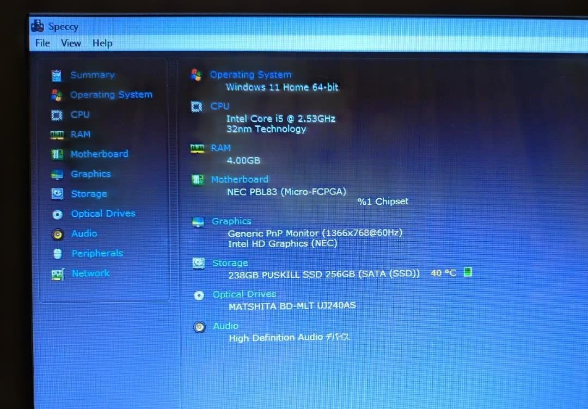Click MATSHITA BD-MLT UJ240AS text

(292, 306)
